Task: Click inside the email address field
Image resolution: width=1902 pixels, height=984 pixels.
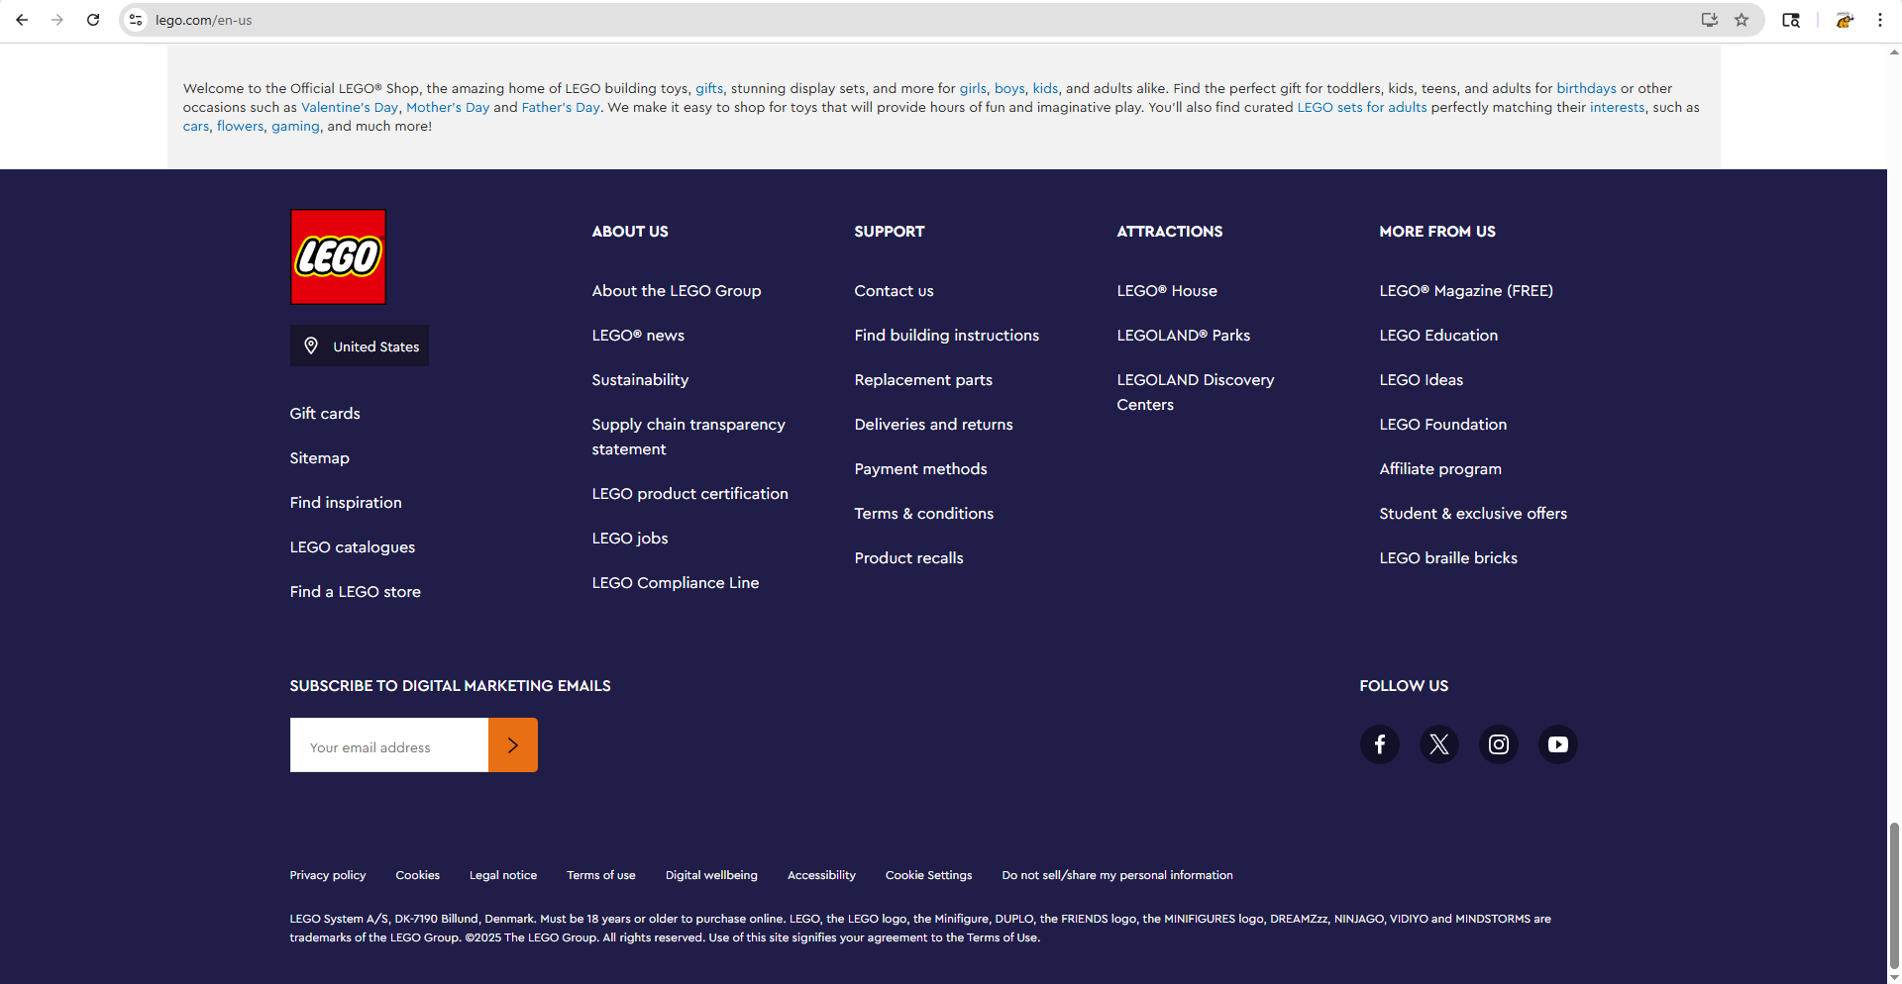Action: coord(388,745)
